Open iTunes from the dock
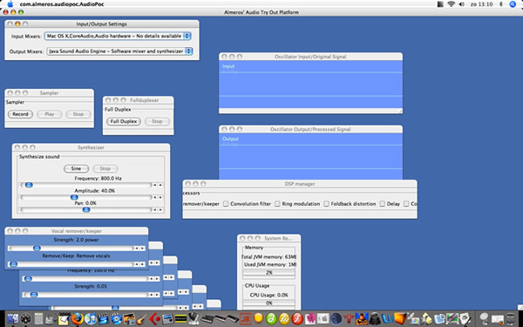The width and height of the screenshot is (523, 327). [x=90, y=319]
